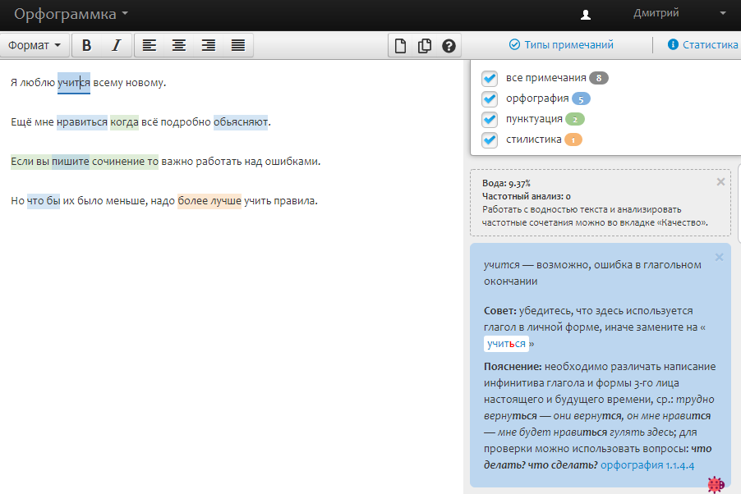Select the highlighted phrase что бы
The width and height of the screenshot is (741, 494).
(44, 201)
